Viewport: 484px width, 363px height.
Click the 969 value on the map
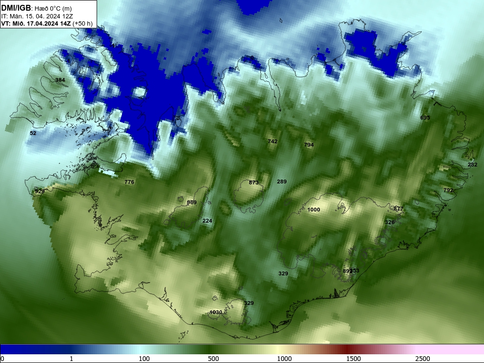pyautogui.click(x=192, y=202)
